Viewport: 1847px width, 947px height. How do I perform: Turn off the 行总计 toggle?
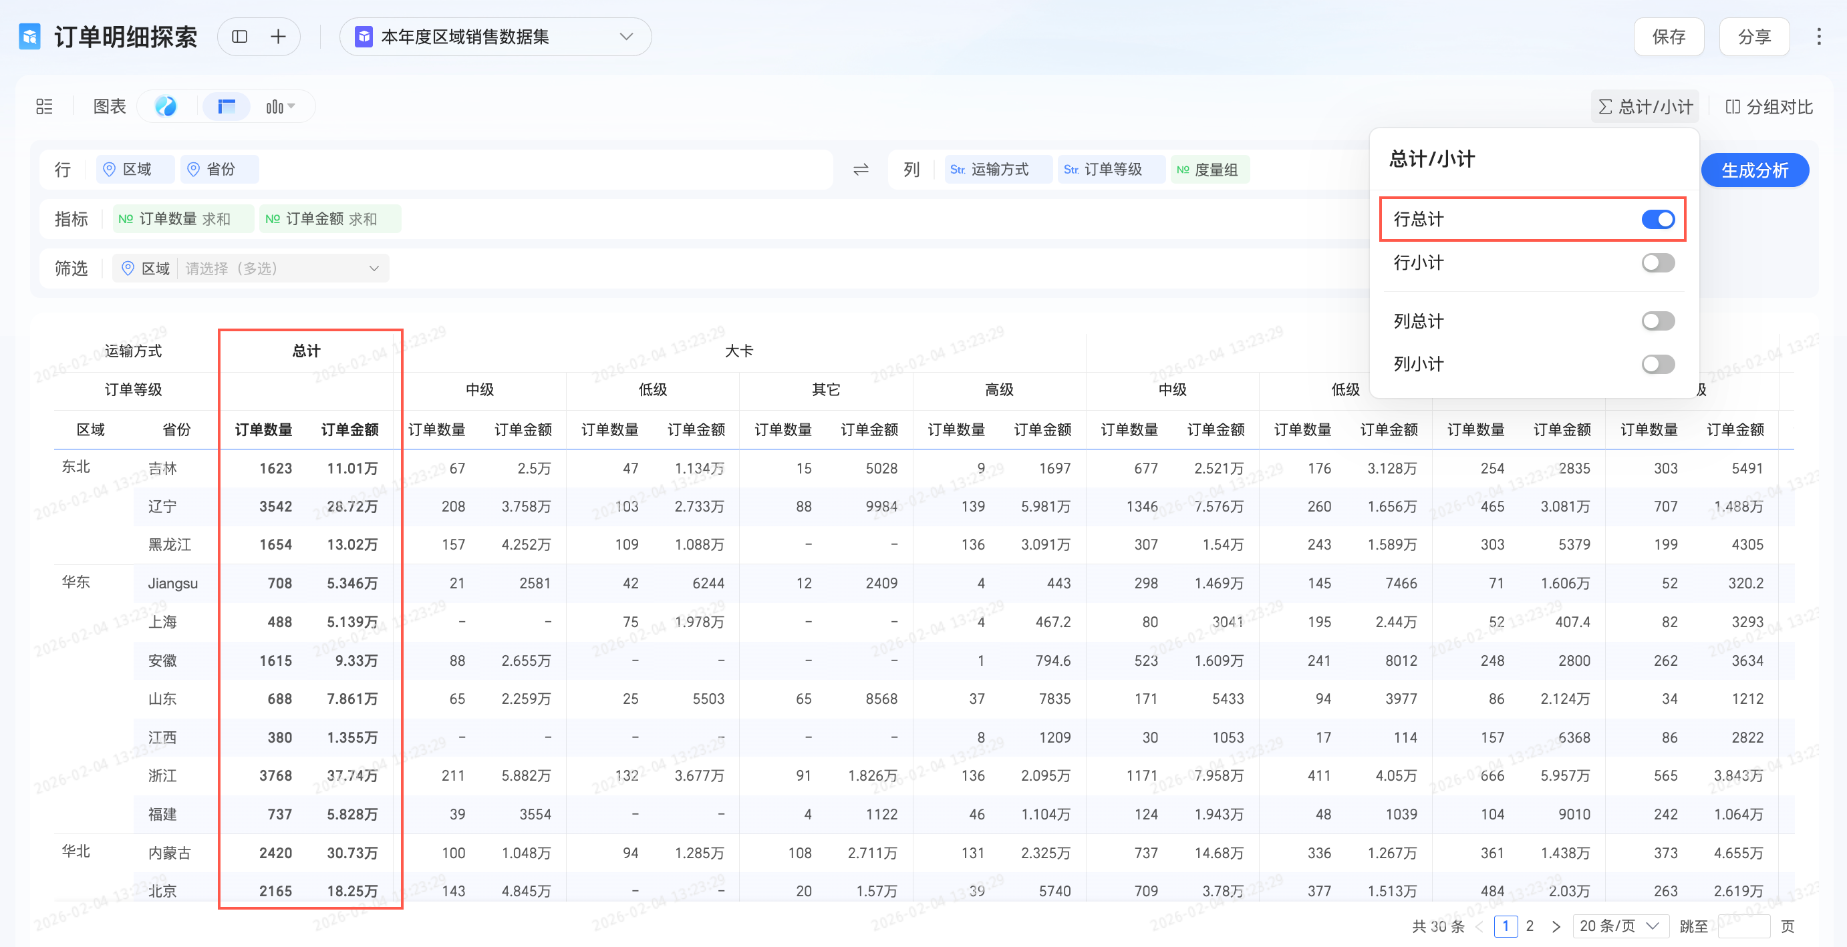[1657, 219]
